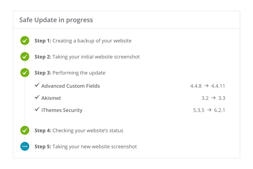
Task: Click the green checkmark icon for Step 2
Action: click(x=25, y=57)
